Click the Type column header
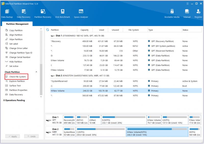This screenshot has width=204, height=144. 165,30
